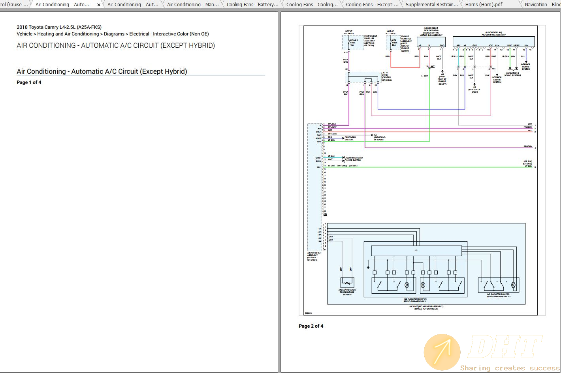Click '2018 Toyota Camry L4-2.5L (A25A-FKS)' text
The image size is (561, 373).
click(x=59, y=27)
